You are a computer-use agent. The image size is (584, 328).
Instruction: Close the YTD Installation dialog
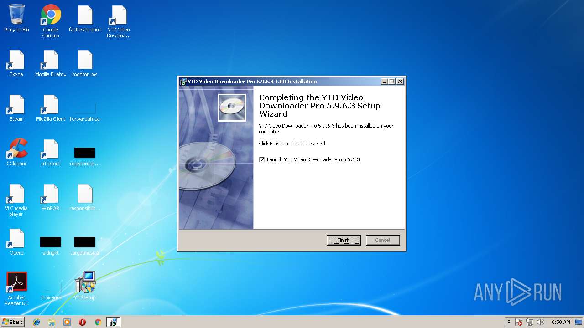[x=400, y=82]
